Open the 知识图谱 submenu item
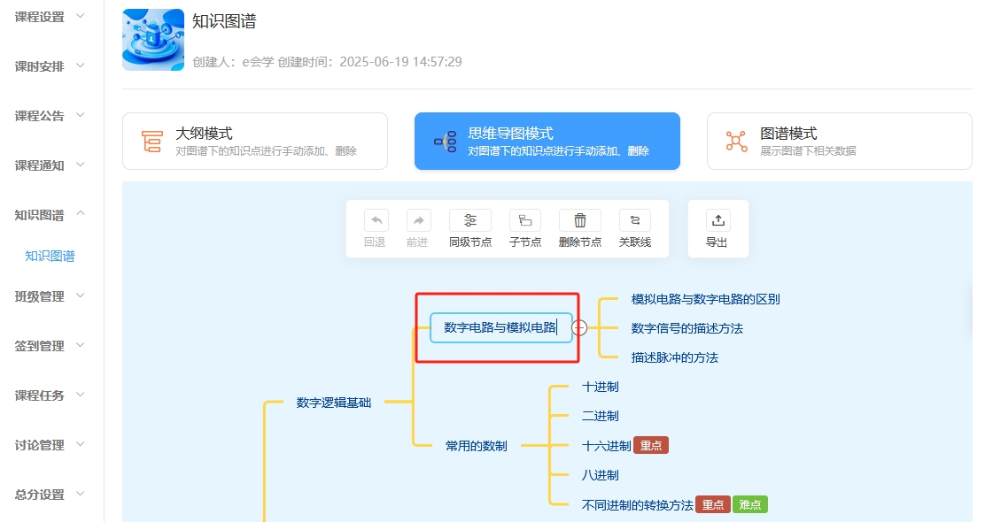The height and width of the screenshot is (522, 985). click(50, 257)
